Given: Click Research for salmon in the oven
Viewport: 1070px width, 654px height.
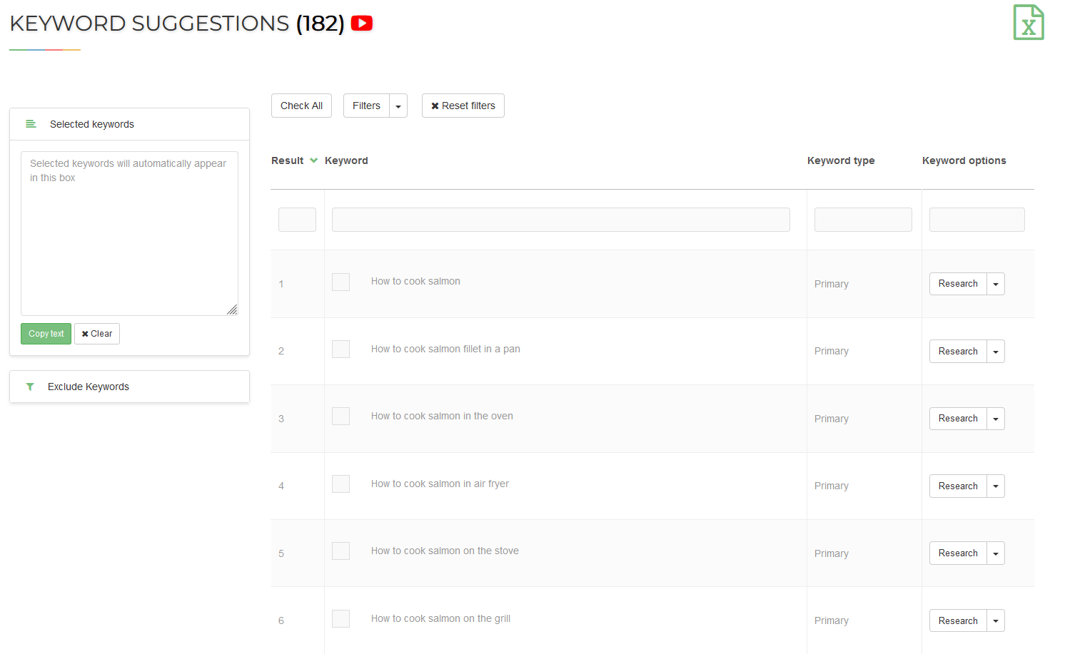Looking at the screenshot, I should click(x=958, y=419).
